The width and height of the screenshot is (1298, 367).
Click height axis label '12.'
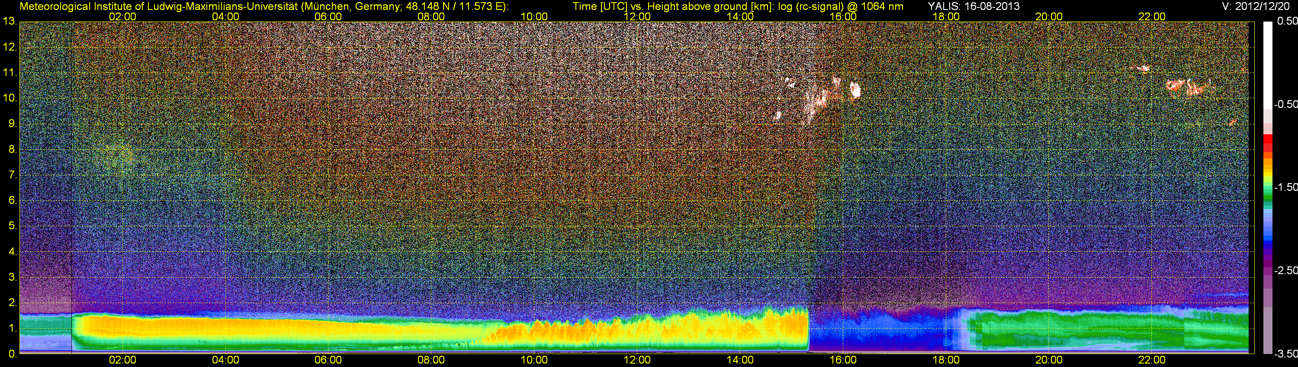10,47
